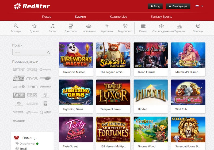Filter by Play'n GO provider logo
This screenshot has width=214, height=150.
point(45,78)
